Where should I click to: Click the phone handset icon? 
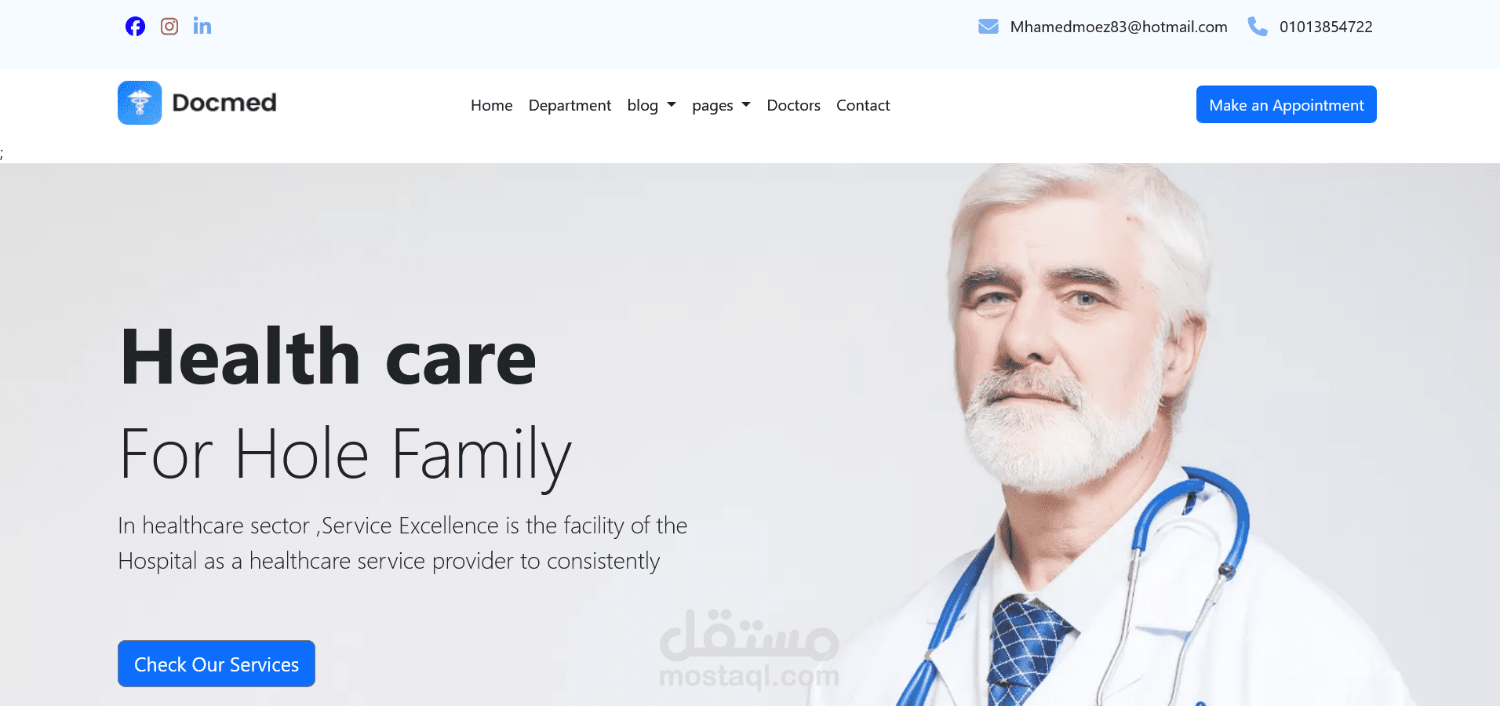pyautogui.click(x=1258, y=27)
